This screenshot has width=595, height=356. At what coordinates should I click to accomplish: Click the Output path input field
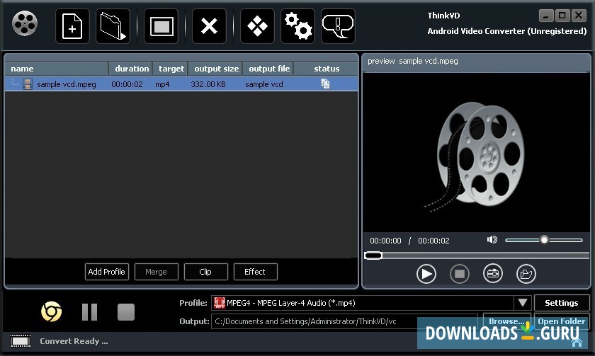pyautogui.click(x=344, y=321)
